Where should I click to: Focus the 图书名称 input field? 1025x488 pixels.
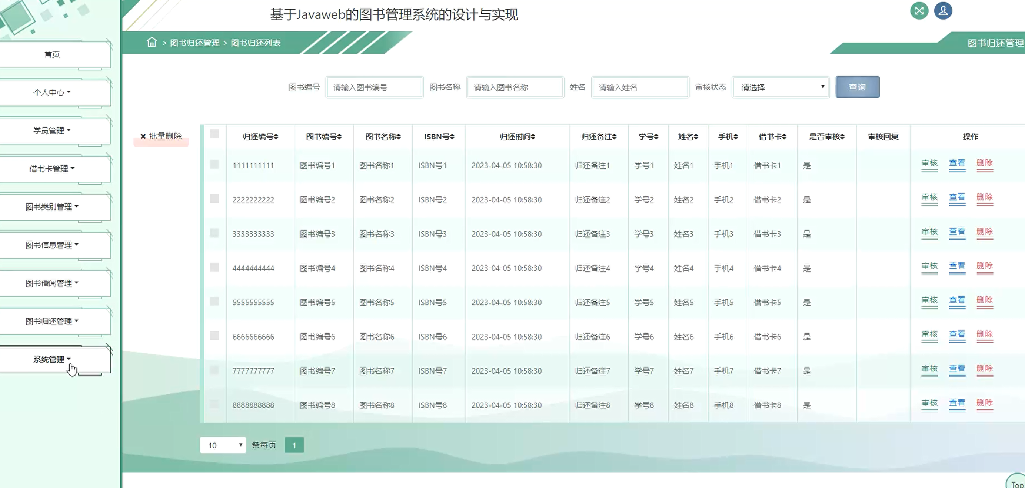tap(515, 87)
